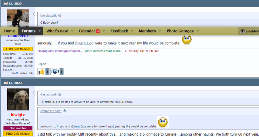Viewport: 259px width, 137px height.
Task: Open the thumbs-up Like reaction count
Action: (43, 72)
